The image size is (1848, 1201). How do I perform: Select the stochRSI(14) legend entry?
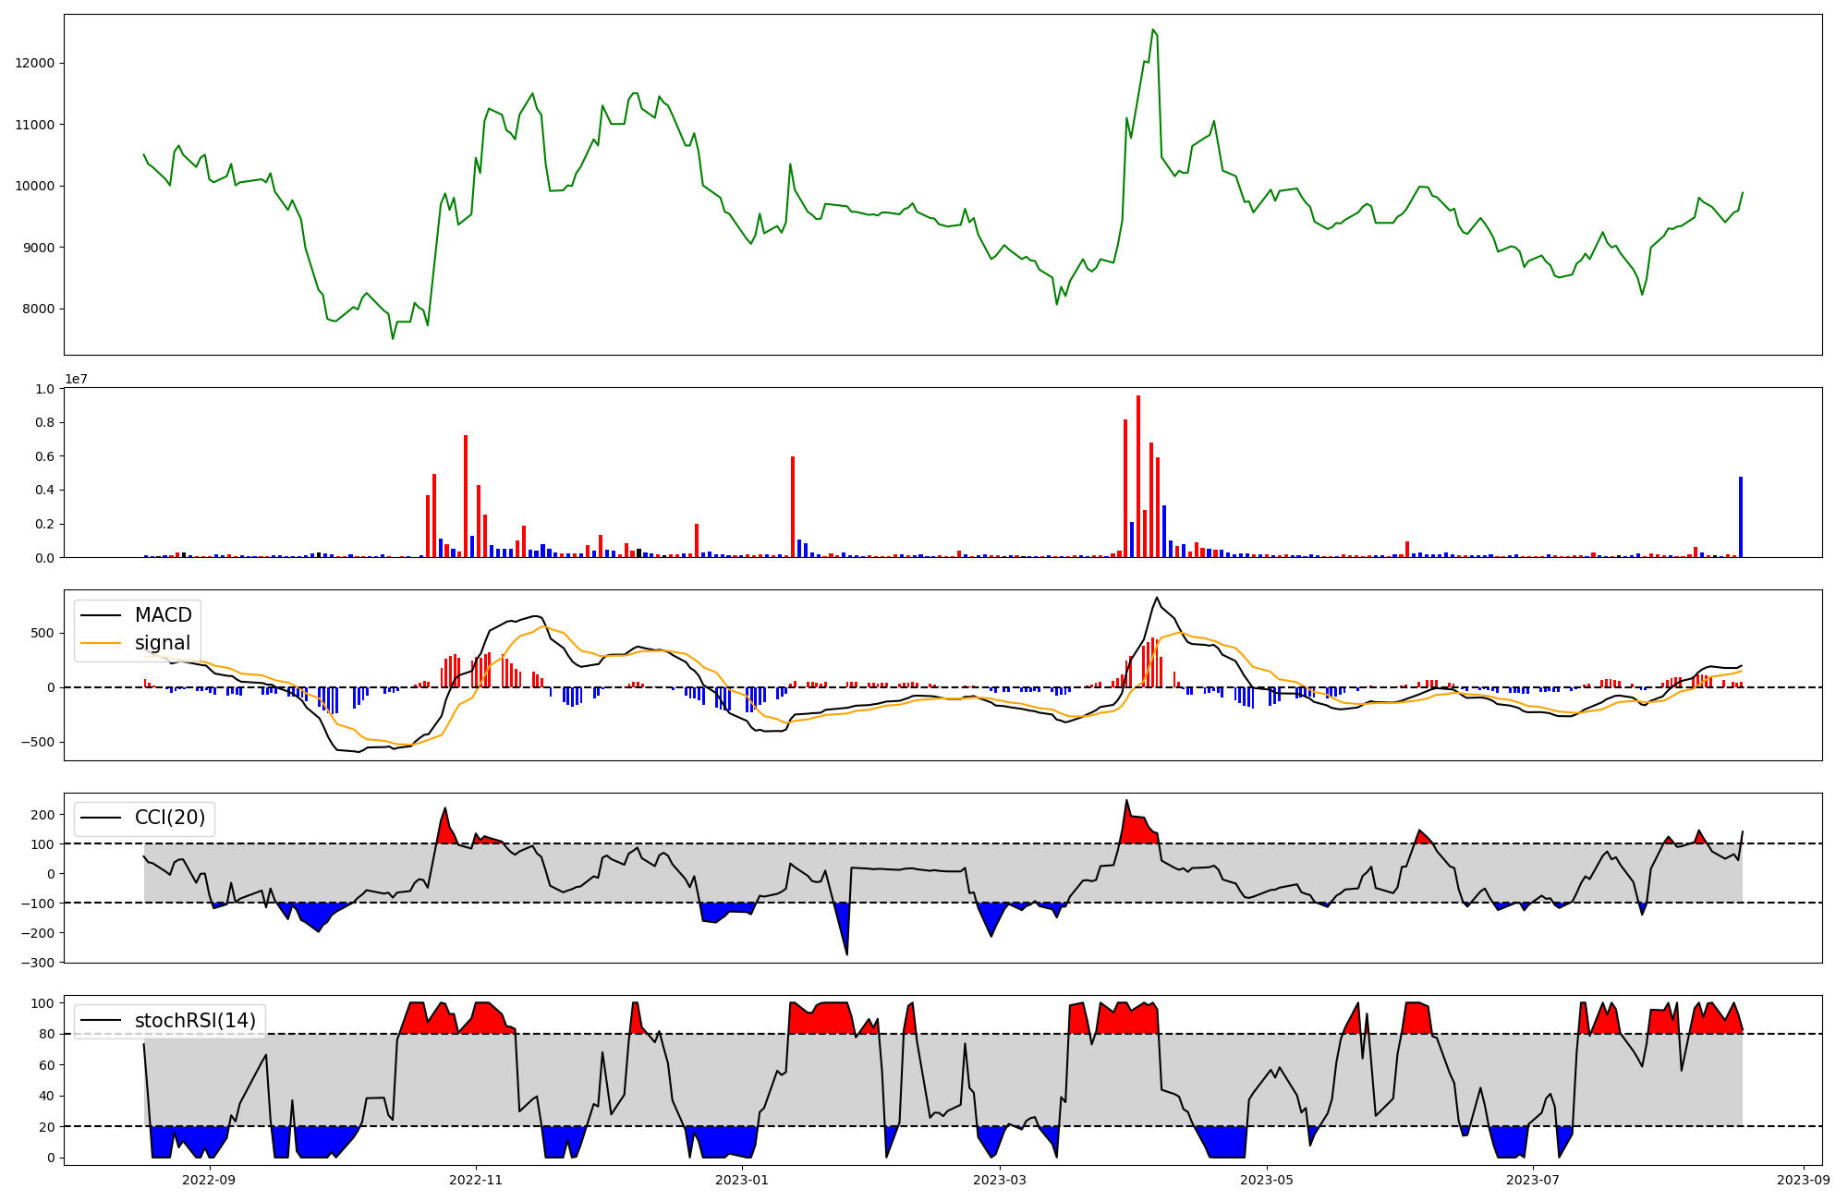[194, 1021]
